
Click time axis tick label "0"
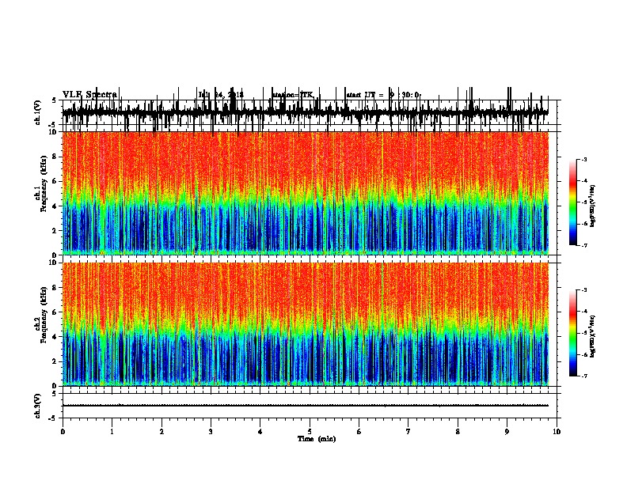63,432
